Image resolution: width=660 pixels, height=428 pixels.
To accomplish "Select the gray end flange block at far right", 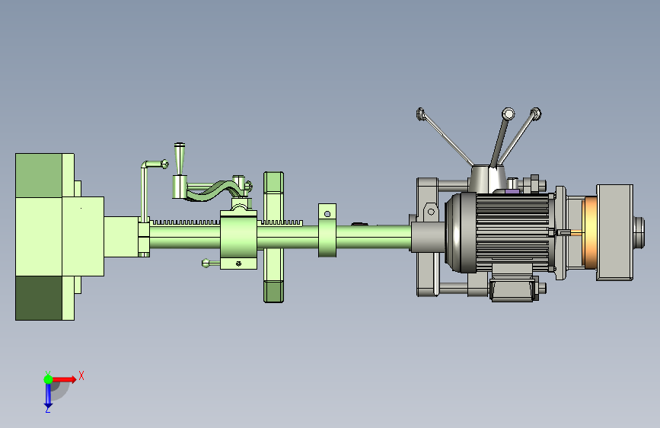I will click(x=614, y=232).
